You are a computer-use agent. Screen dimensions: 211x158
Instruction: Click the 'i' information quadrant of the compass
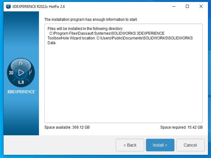(x=31, y=73)
